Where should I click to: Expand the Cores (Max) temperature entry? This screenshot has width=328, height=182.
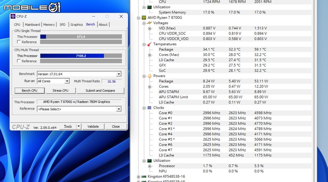[x=150, y=55]
